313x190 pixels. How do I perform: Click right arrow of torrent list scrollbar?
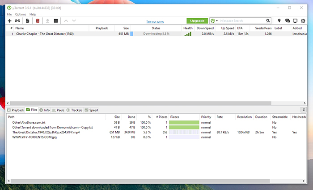[x=305, y=103]
